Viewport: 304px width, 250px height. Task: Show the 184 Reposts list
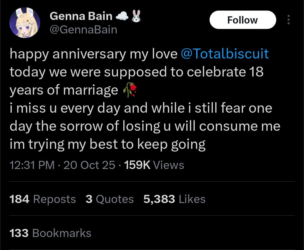point(43,199)
